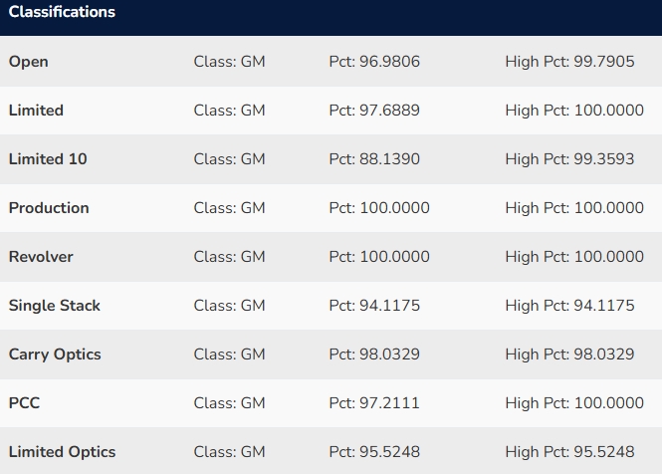Click Pct 94.1175 in Single Stack row
The height and width of the screenshot is (474, 662).
[x=374, y=306]
